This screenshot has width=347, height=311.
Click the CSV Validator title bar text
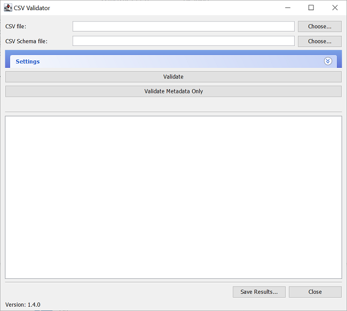[x=32, y=8]
